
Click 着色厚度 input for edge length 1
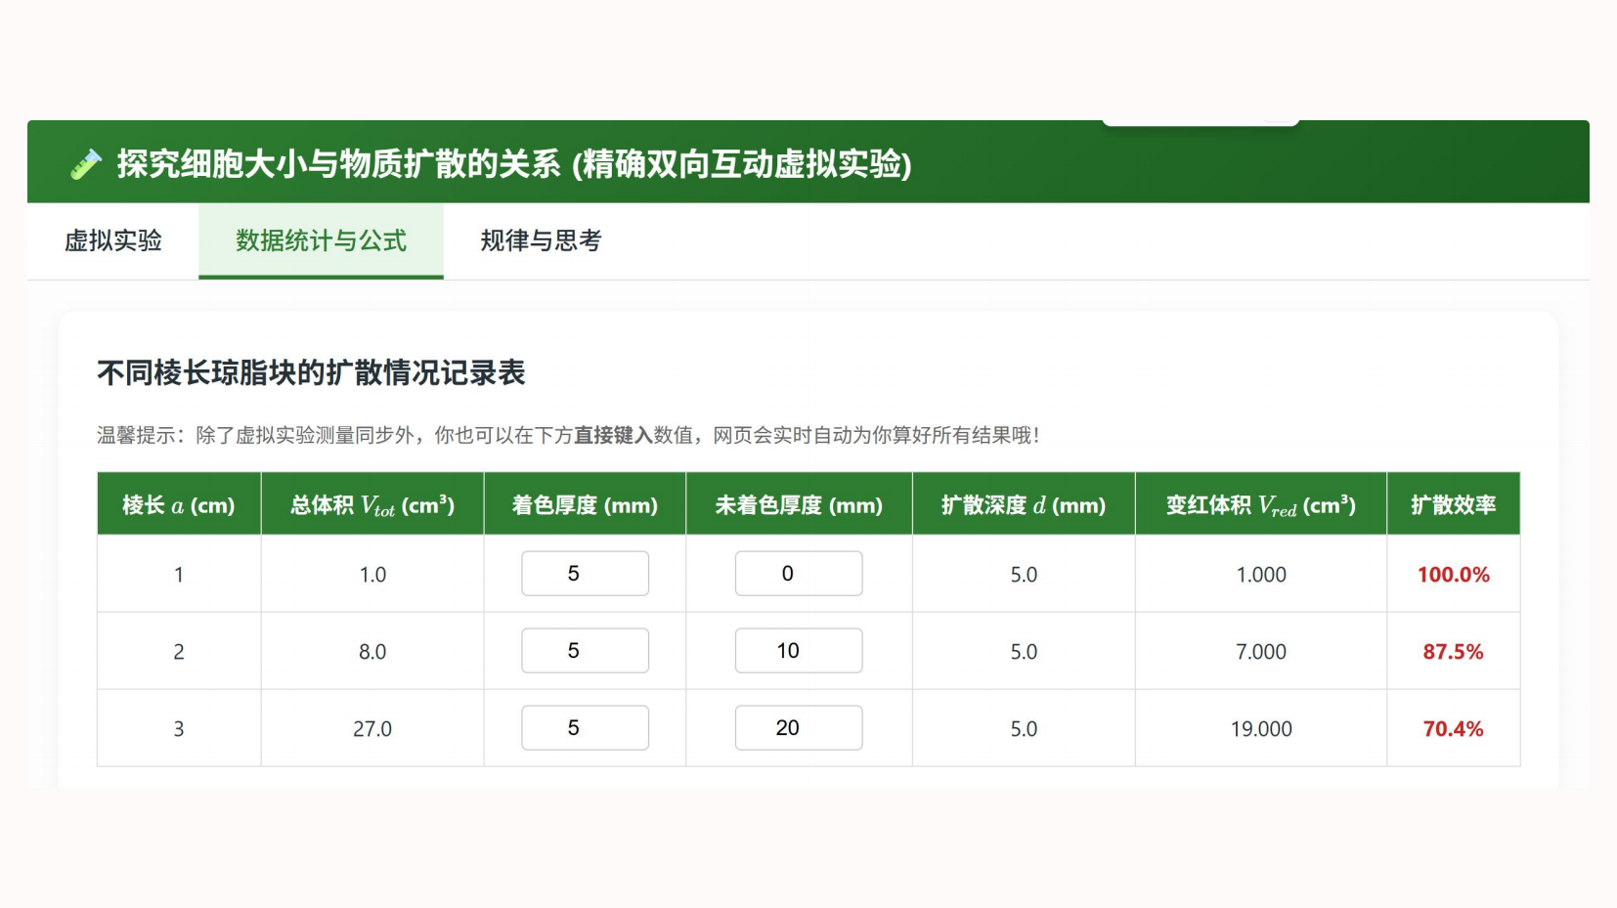coord(585,574)
